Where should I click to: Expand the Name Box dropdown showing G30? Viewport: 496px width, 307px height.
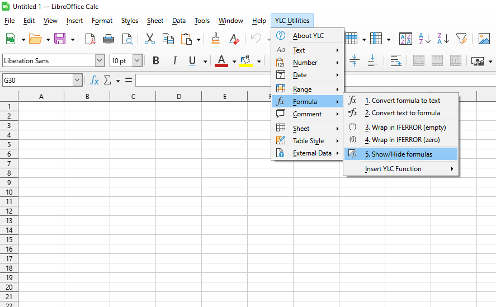77,80
